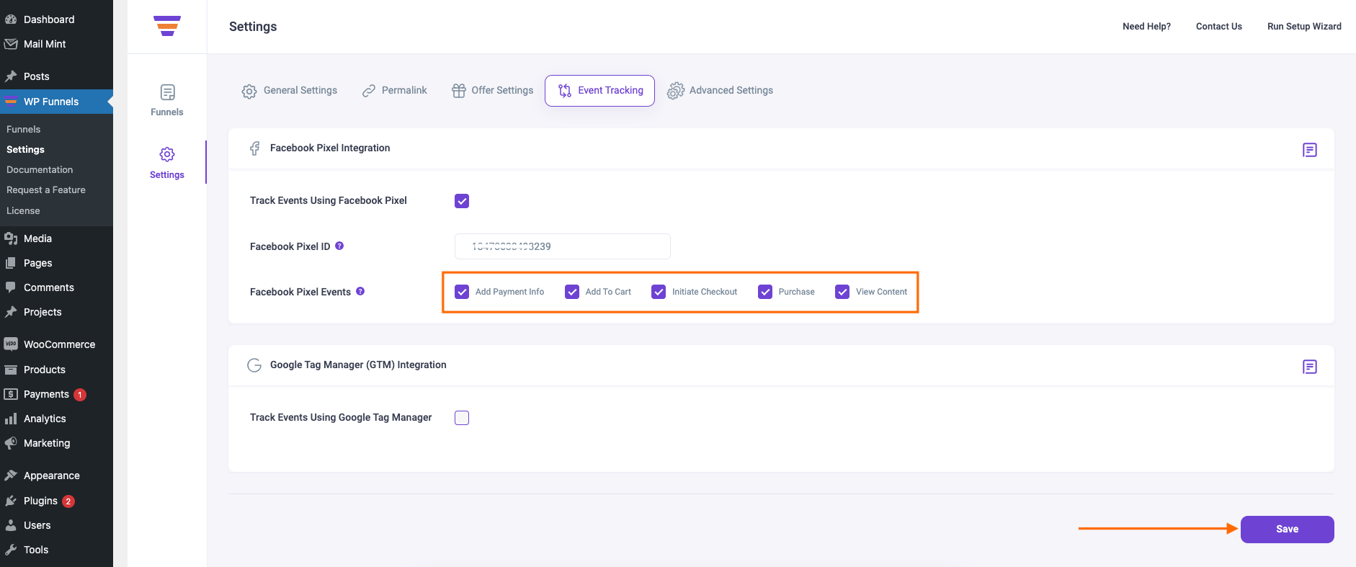Uncheck the View Content event checkbox

[x=842, y=292]
